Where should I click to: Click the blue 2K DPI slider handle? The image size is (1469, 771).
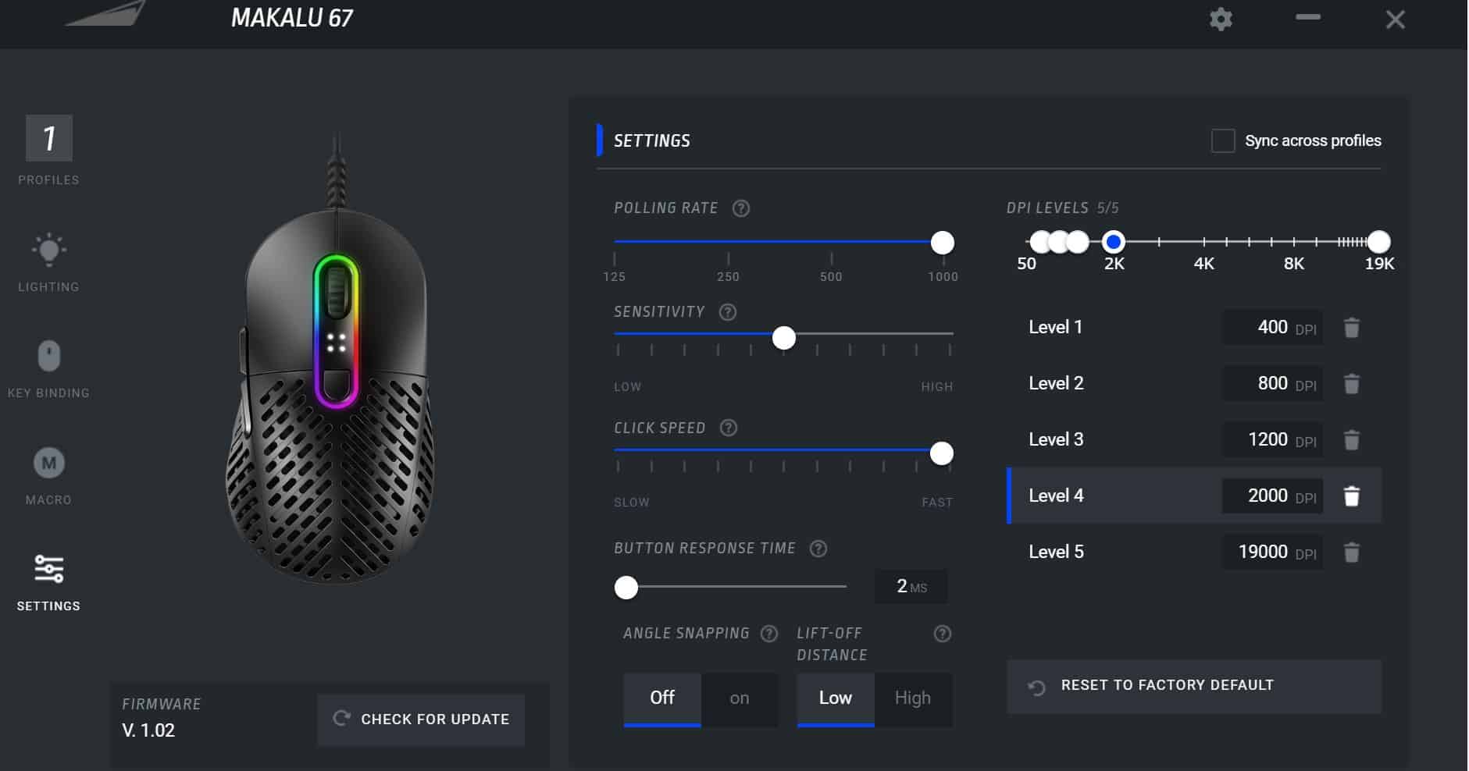(1114, 242)
